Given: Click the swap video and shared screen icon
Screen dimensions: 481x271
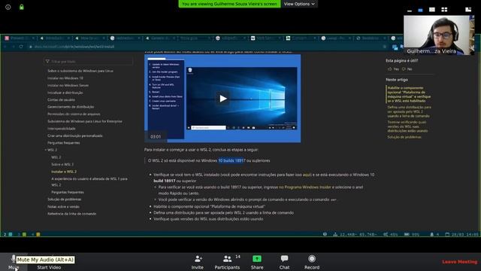Looking at the screenshot, I should [468, 10].
